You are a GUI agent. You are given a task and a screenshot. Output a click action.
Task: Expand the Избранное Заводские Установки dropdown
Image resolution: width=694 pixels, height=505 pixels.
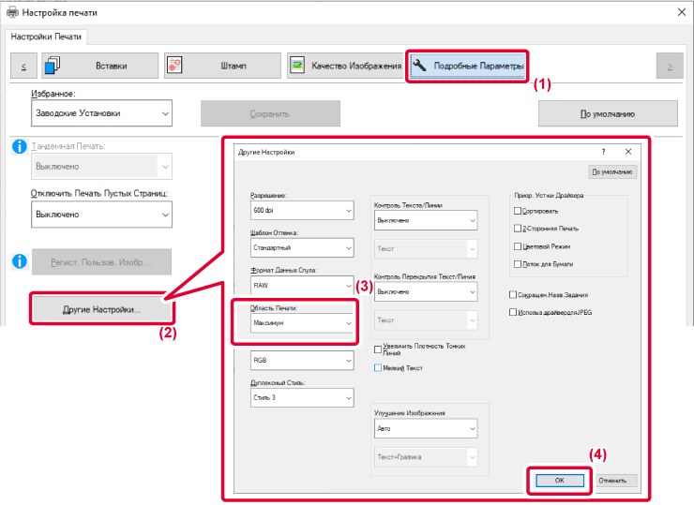pyautogui.click(x=102, y=113)
